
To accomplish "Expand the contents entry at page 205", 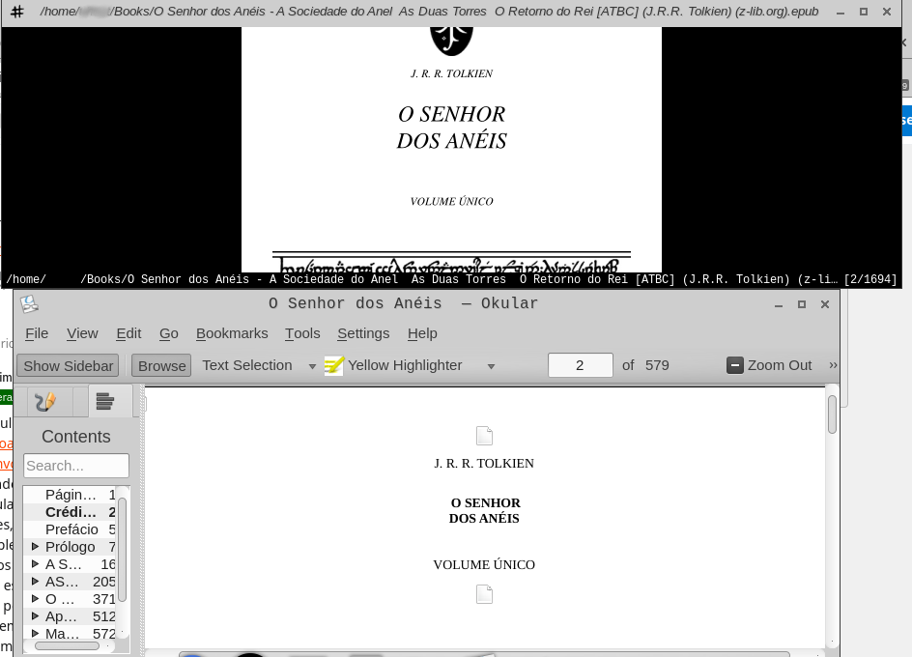I will click(x=35, y=582).
